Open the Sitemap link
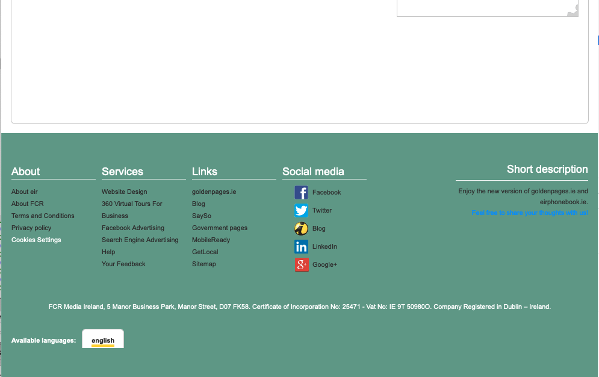The height and width of the screenshot is (377, 599). (x=203, y=264)
